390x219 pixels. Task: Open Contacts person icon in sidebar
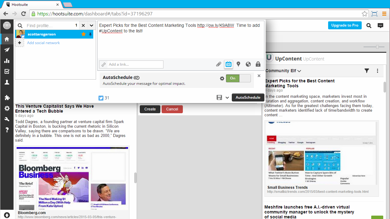point(7,82)
